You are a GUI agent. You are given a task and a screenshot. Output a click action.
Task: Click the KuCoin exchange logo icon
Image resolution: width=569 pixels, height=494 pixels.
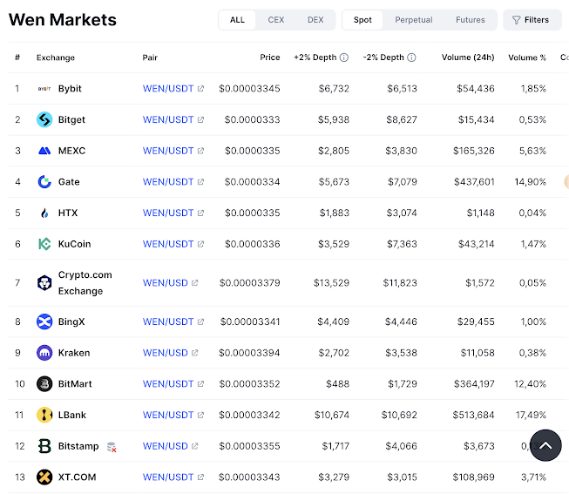[x=44, y=244]
